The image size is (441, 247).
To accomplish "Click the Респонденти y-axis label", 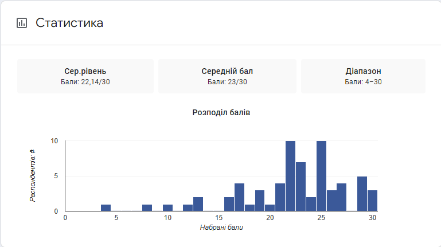I will [33, 175].
